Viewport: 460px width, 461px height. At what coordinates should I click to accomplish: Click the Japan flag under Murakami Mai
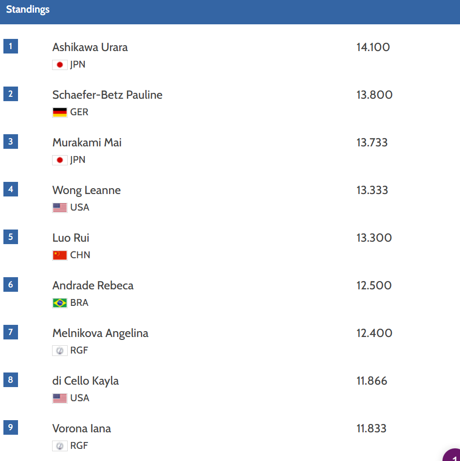point(60,160)
